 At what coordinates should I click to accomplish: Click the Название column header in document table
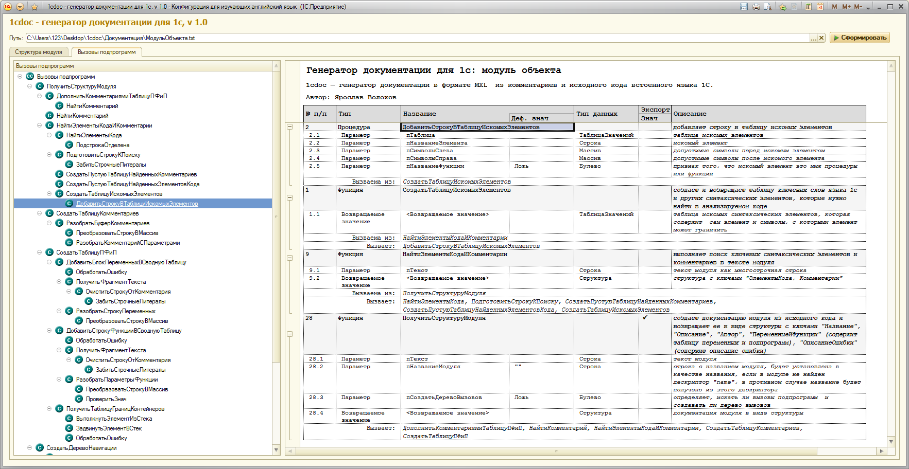(x=419, y=114)
